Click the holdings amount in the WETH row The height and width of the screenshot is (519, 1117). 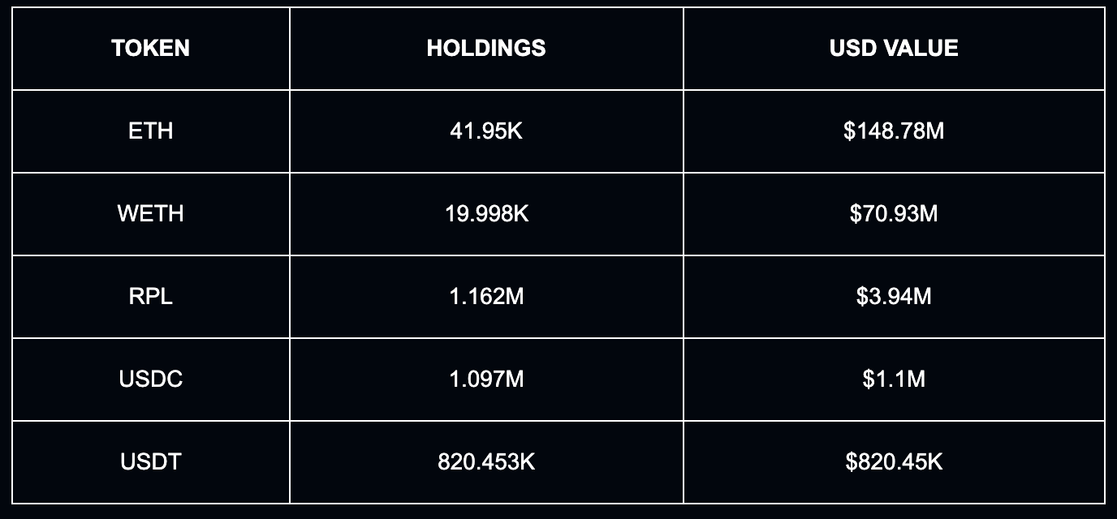tap(486, 213)
